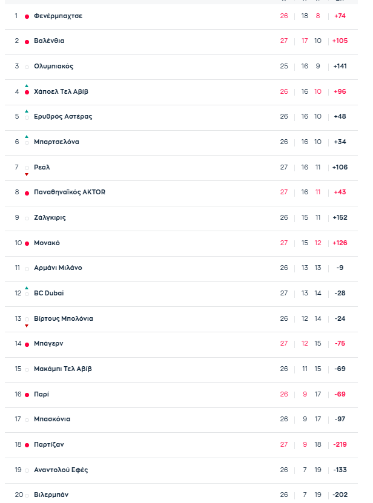Open the Ζάλγκιρις team link
The height and width of the screenshot is (503, 373).
coord(50,217)
